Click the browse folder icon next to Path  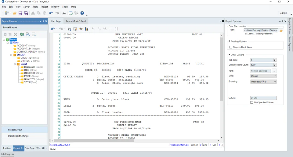281,30
